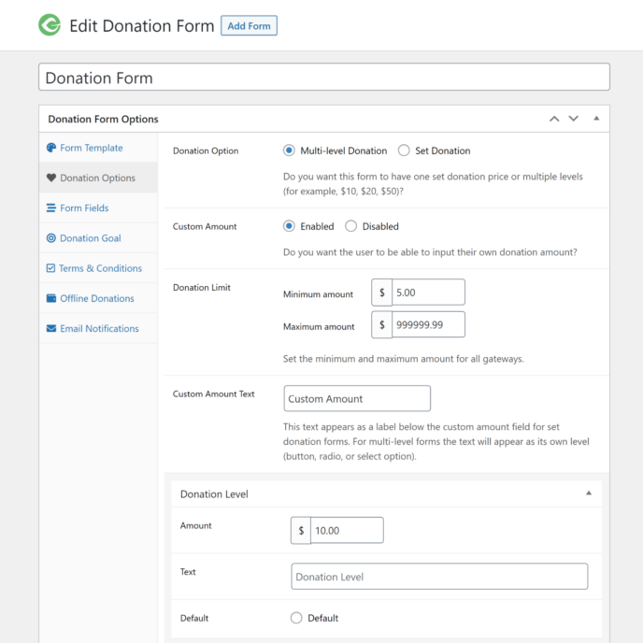Mark this donation level as Default
643x643 pixels.
[x=296, y=618]
